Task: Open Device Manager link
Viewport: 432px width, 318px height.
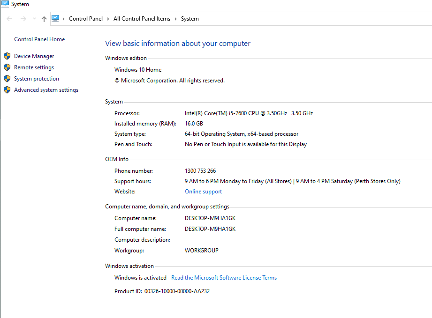Action: coord(34,56)
